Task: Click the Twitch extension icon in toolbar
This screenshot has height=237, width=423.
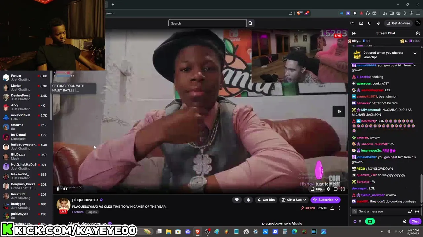Action: 348,13
